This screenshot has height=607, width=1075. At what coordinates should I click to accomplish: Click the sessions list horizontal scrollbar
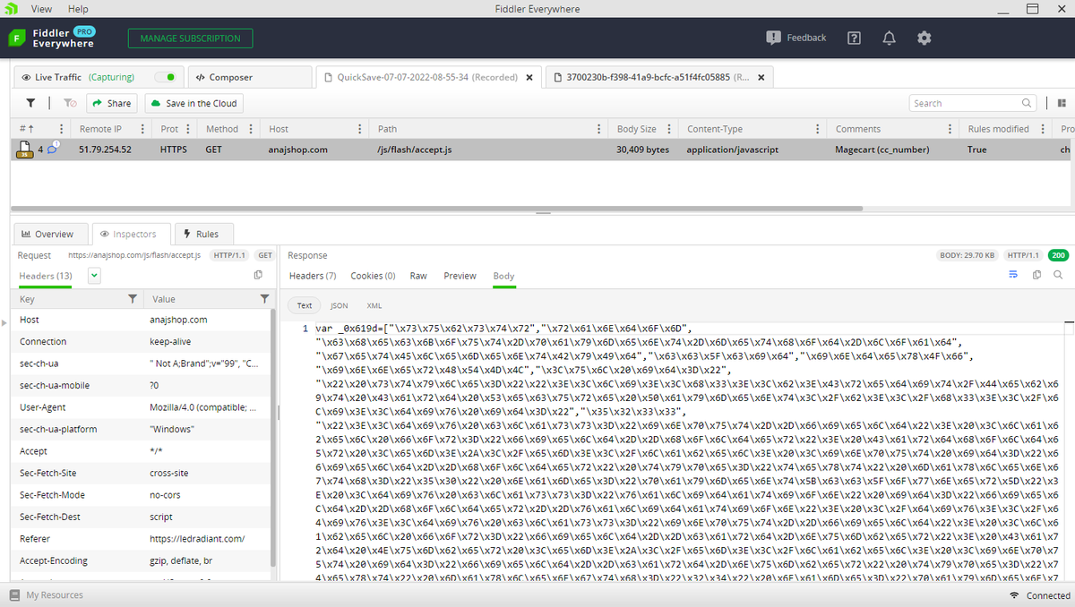tap(436, 208)
